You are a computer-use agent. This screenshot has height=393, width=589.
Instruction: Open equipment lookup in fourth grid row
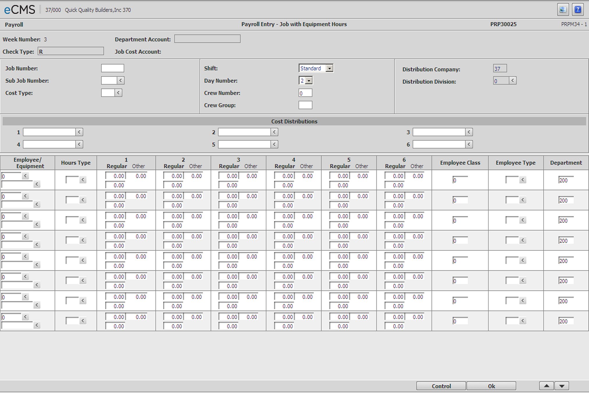coord(37,245)
